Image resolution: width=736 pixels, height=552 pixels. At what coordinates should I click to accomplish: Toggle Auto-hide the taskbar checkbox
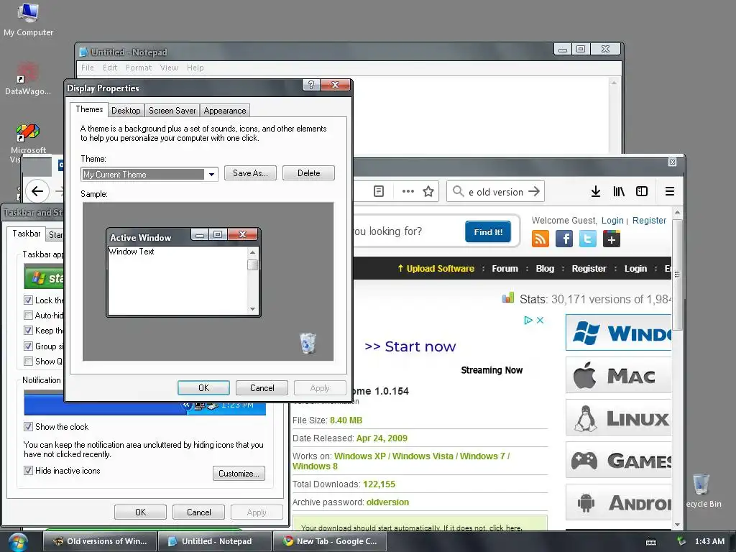pos(28,315)
